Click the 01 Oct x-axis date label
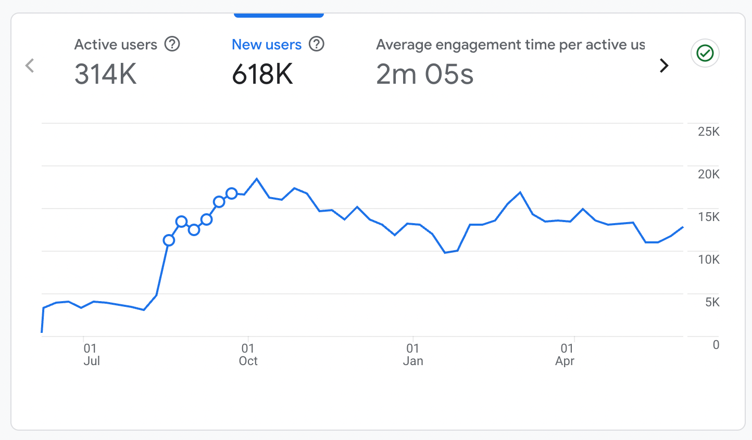Viewport: 752px width, 440px height. (248, 354)
